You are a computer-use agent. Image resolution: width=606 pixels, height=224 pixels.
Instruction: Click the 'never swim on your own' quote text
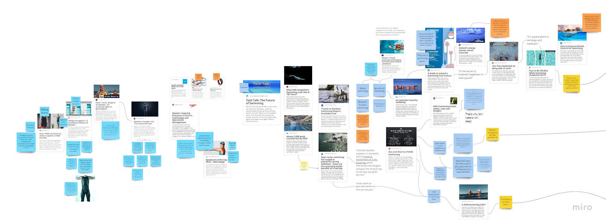[x=365, y=186]
